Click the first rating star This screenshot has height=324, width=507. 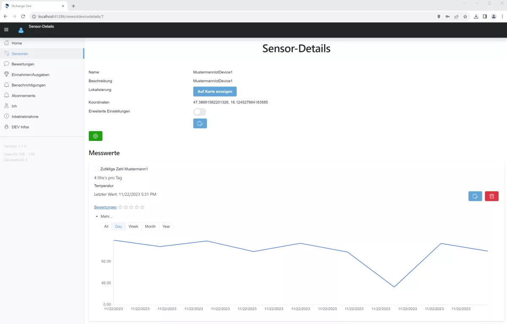120,207
